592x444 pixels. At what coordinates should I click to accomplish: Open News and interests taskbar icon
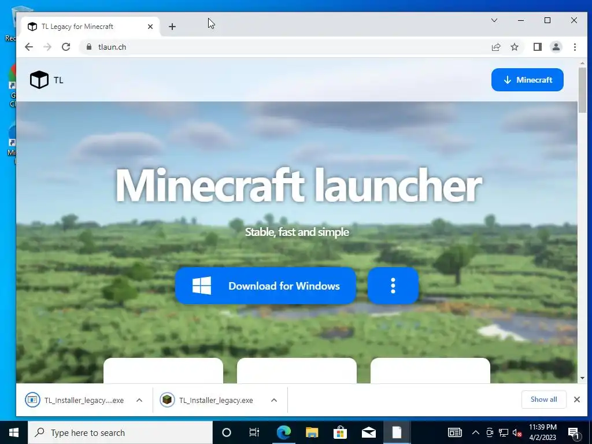pyautogui.click(x=454, y=432)
